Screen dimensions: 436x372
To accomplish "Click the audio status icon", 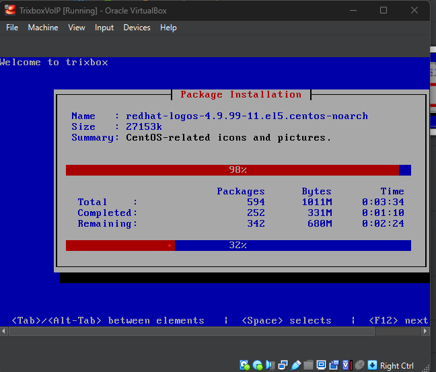I will 270,365.
